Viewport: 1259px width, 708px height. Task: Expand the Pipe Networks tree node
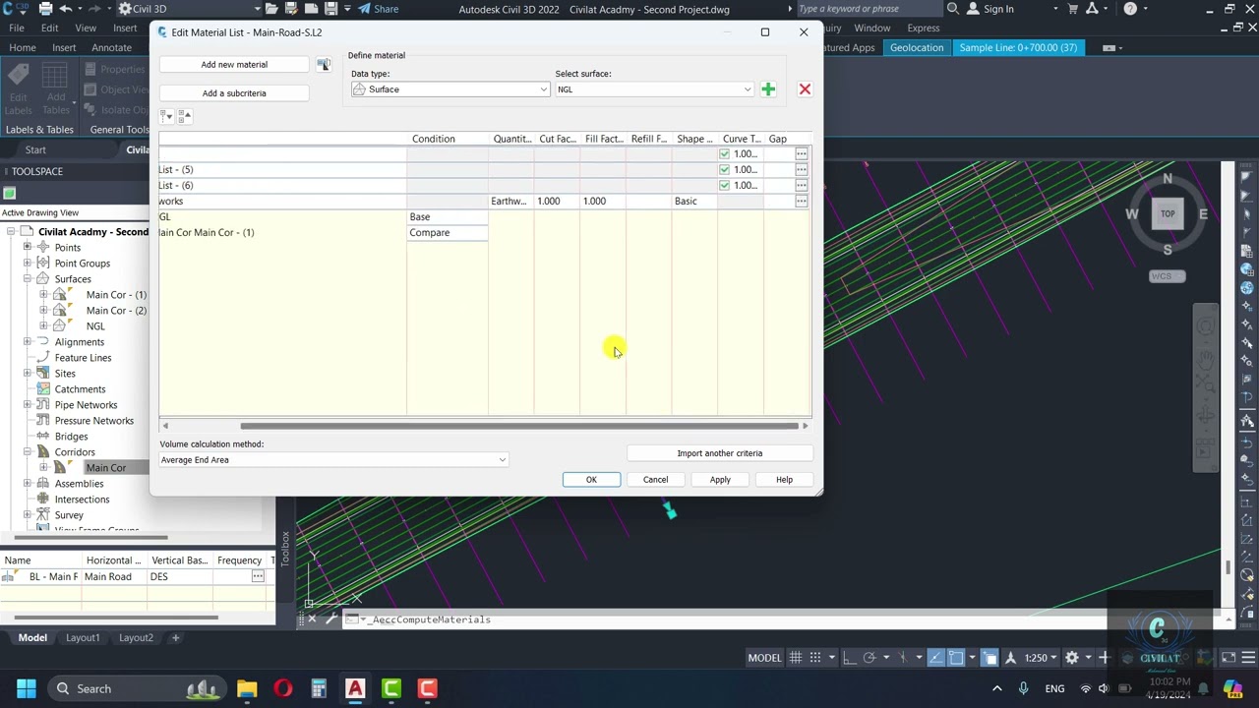tap(28, 405)
